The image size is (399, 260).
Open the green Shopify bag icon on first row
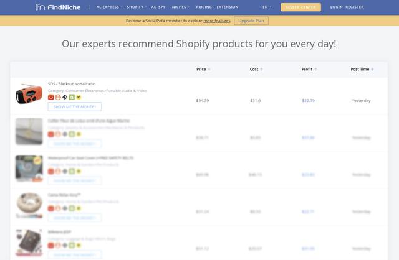tap(72, 97)
